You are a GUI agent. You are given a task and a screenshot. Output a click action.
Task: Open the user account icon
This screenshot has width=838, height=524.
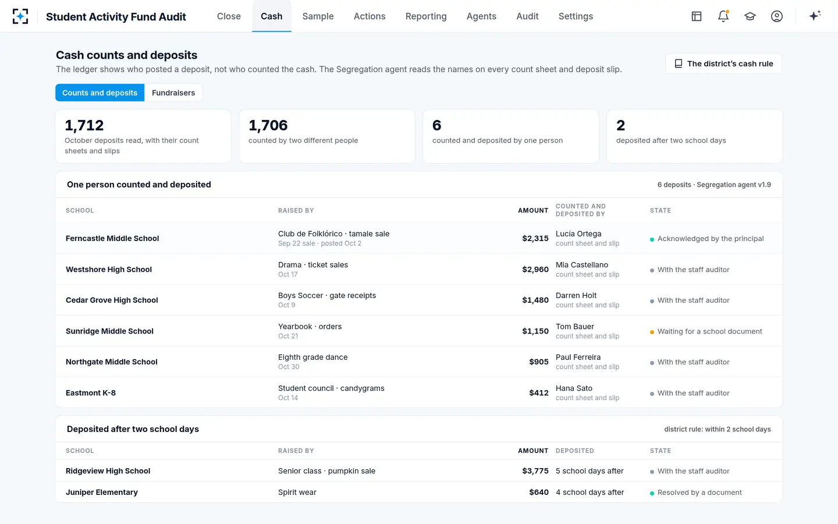click(x=777, y=16)
